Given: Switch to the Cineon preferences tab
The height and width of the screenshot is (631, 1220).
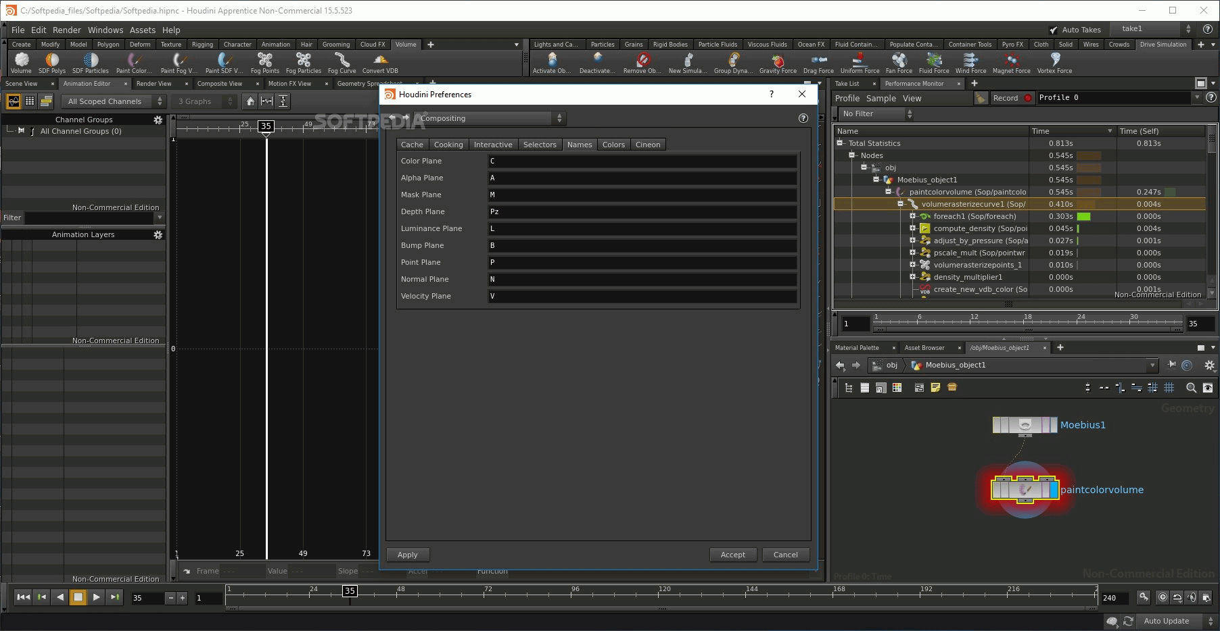Looking at the screenshot, I should (x=648, y=145).
